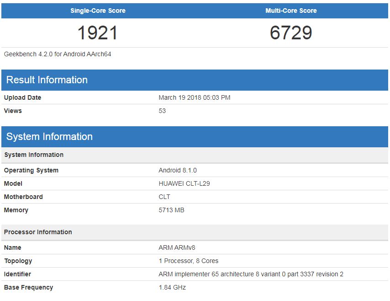Click the gray System Information sub-heading row
Image resolution: width=390 pixels, height=301 pixels.
34,155
